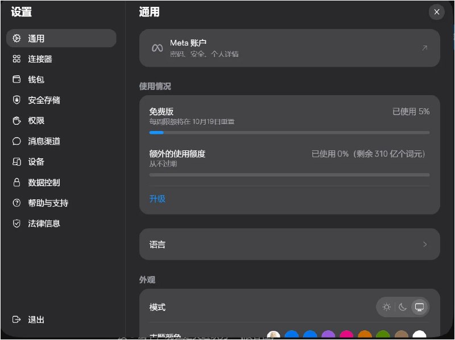Viewport: 455px width, 340px height.
Task: Click the 设置 title heading
Action: (x=21, y=12)
